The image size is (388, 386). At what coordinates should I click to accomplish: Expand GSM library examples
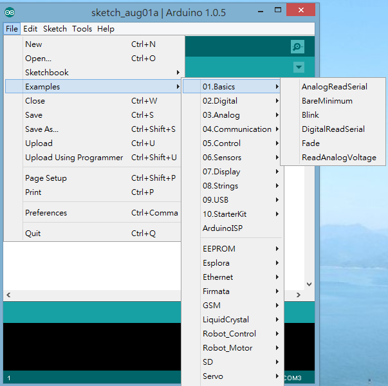[232, 305]
